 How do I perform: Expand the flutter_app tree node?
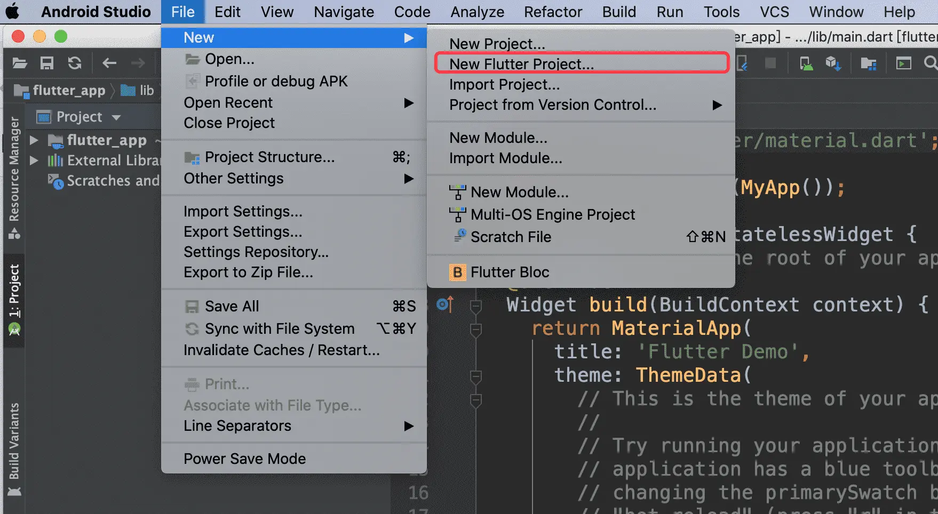click(x=34, y=140)
